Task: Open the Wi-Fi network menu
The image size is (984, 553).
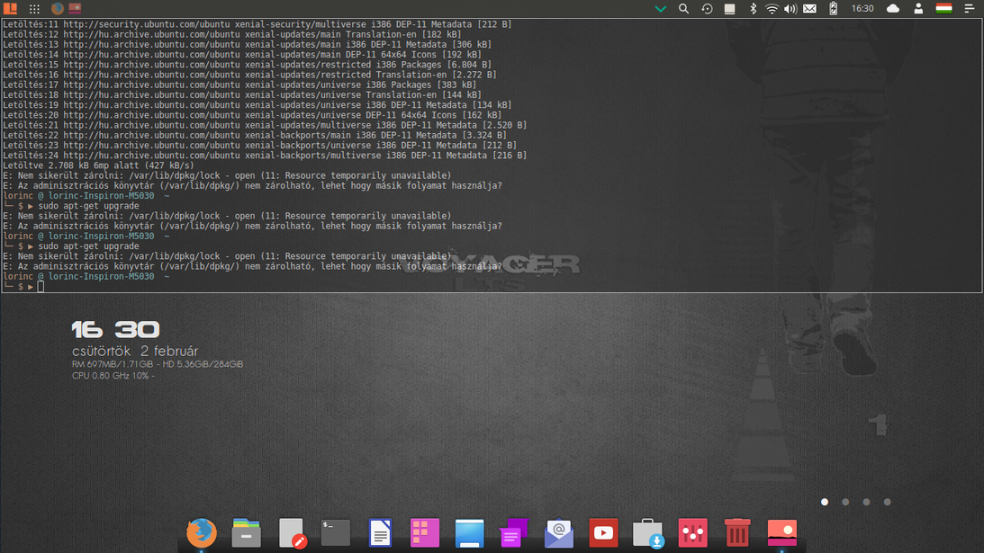Action: [x=772, y=9]
